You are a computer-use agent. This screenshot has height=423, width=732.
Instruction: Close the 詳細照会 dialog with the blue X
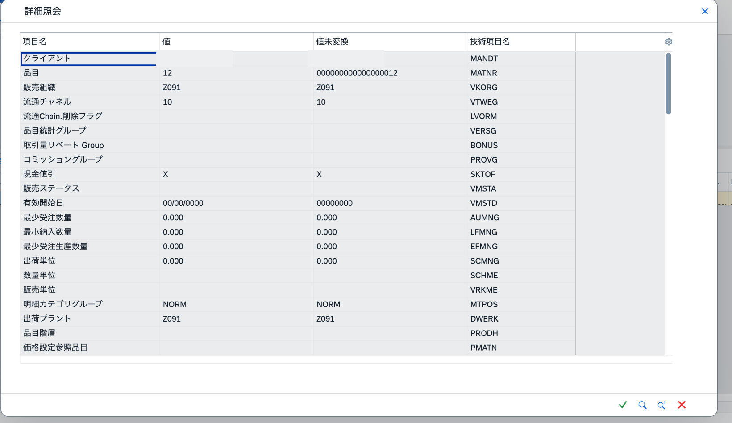click(705, 11)
